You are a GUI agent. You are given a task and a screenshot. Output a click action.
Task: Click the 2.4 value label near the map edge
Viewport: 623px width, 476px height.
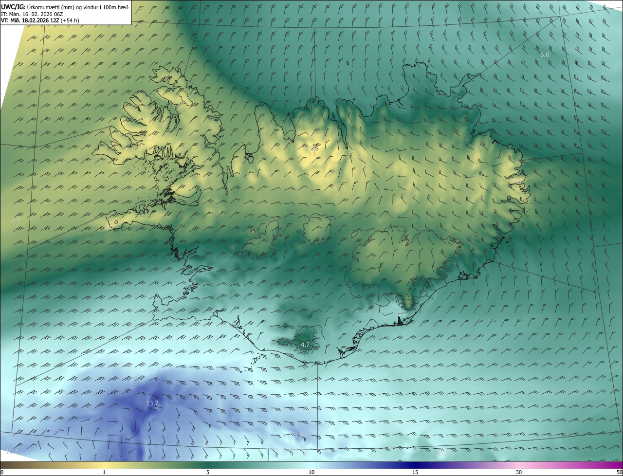[16, 220]
